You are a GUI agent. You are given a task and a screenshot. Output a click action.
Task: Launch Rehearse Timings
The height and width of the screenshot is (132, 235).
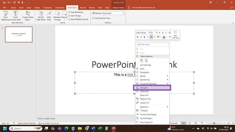(x=57, y=16)
